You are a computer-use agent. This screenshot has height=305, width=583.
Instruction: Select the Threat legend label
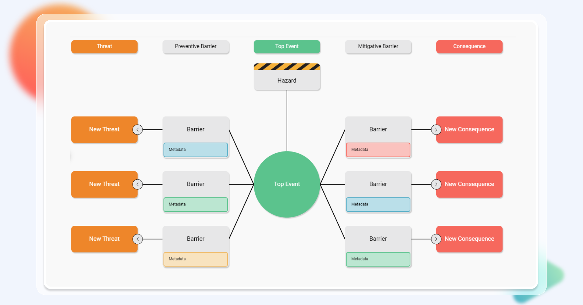click(104, 46)
